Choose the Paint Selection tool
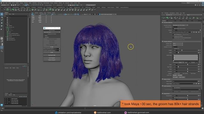 click(x=2, y=20)
